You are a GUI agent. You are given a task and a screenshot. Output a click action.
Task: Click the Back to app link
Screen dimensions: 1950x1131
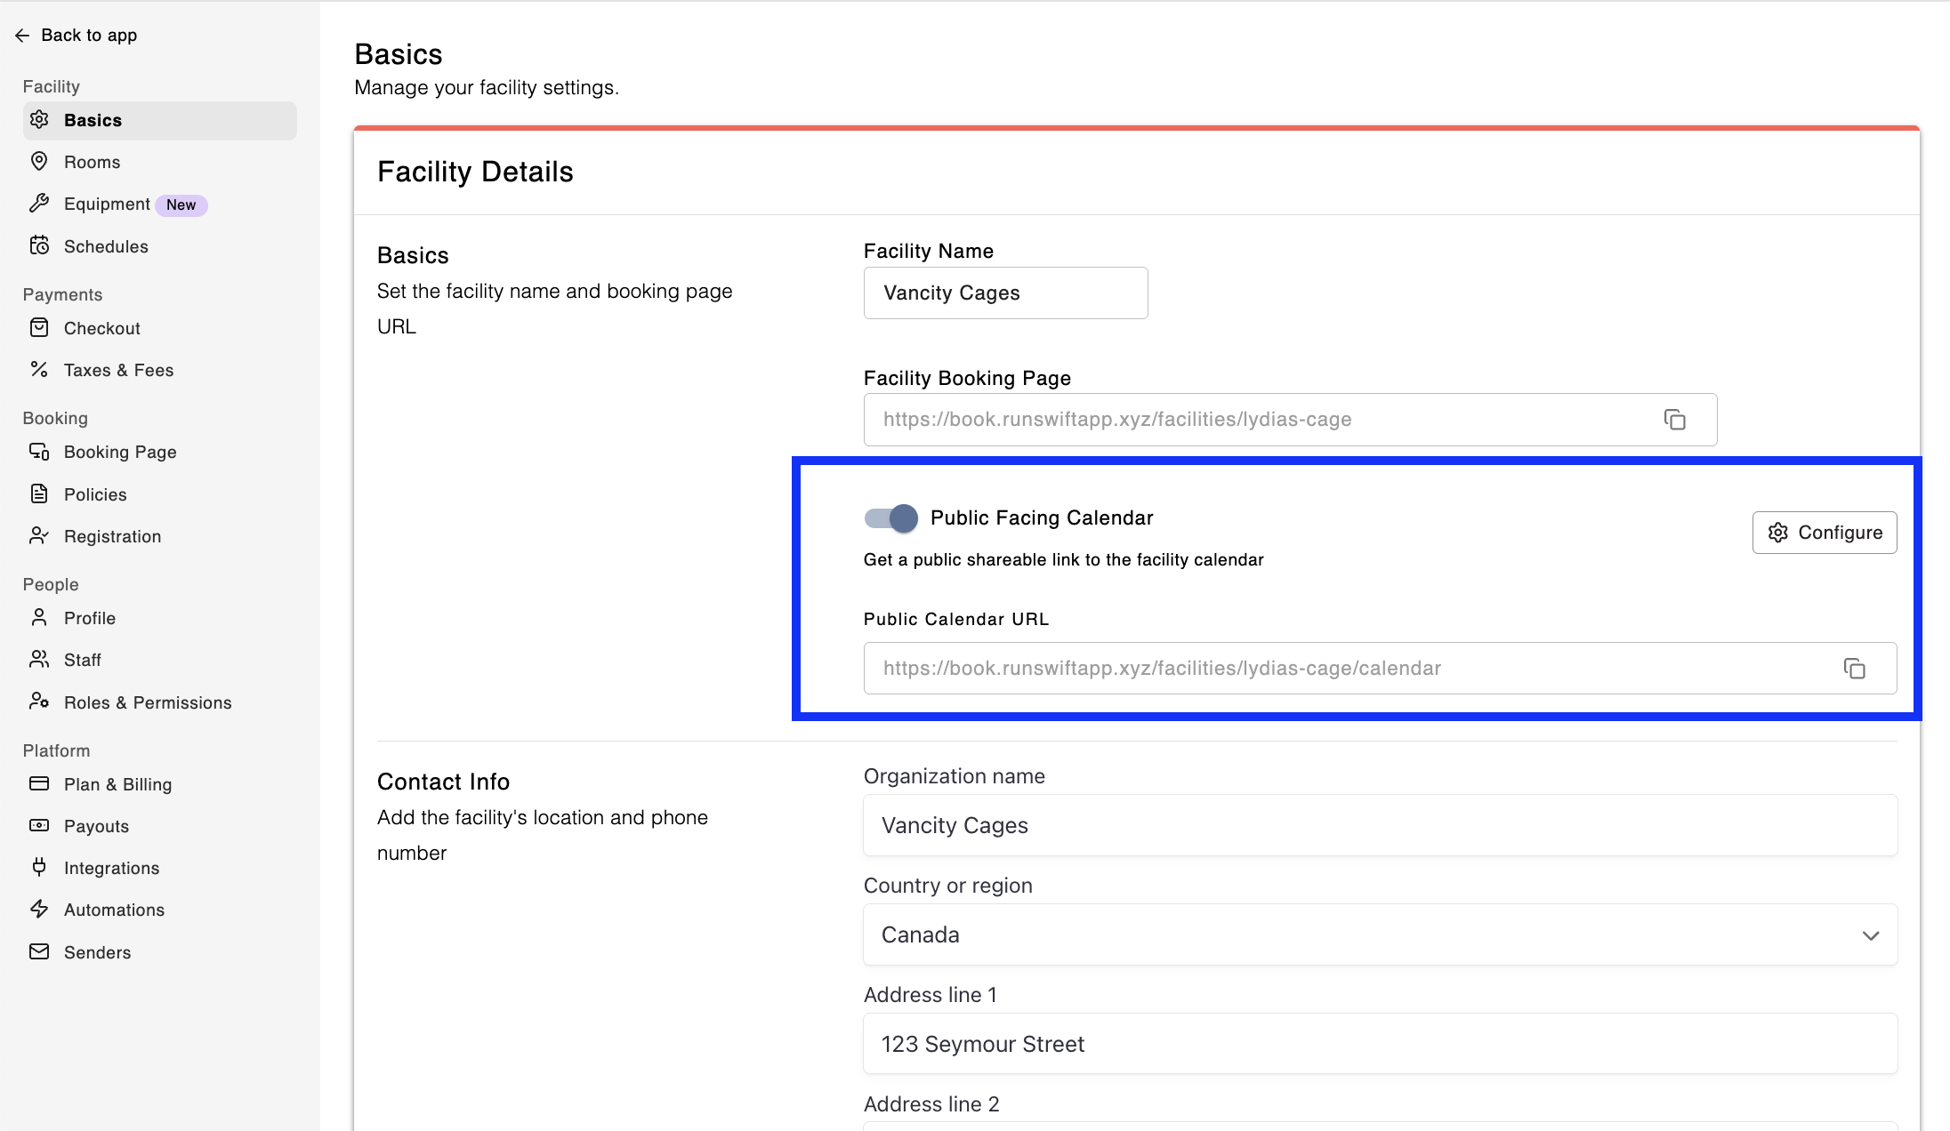tap(88, 36)
